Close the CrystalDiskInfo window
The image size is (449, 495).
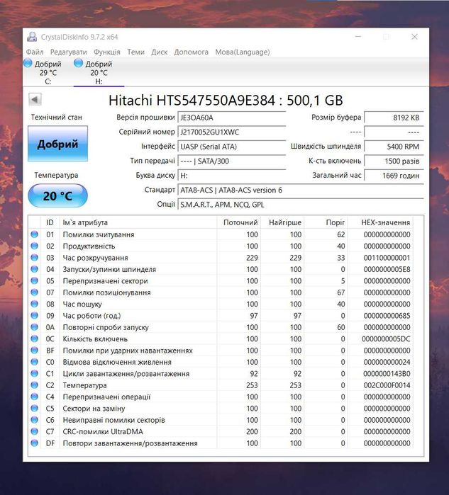414,37
